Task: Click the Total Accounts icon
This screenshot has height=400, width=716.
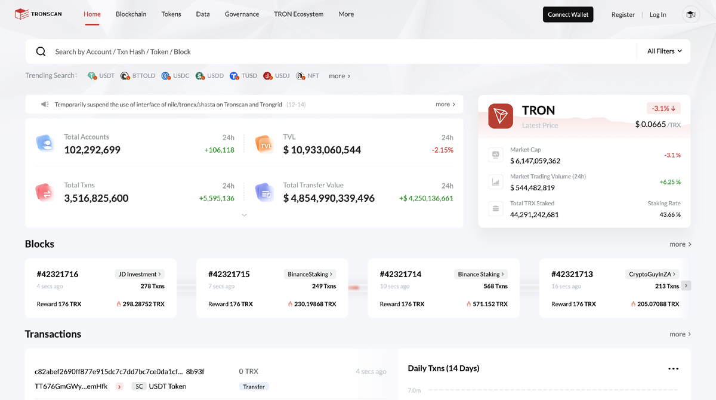Action: (45, 143)
